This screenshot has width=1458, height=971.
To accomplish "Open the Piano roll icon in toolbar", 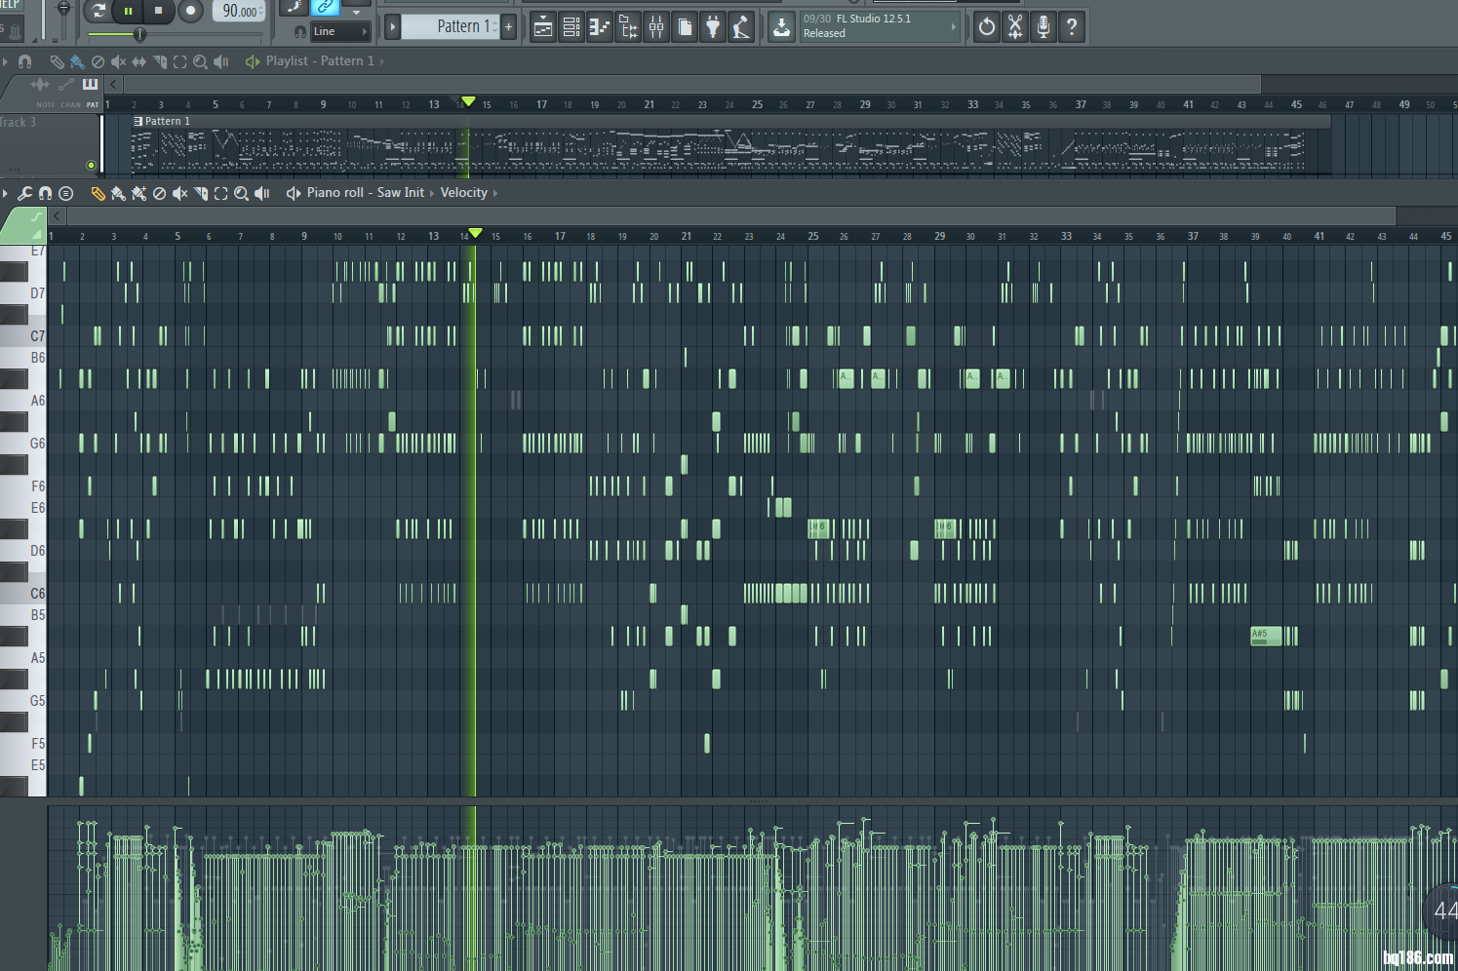I will [x=600, y=27].
